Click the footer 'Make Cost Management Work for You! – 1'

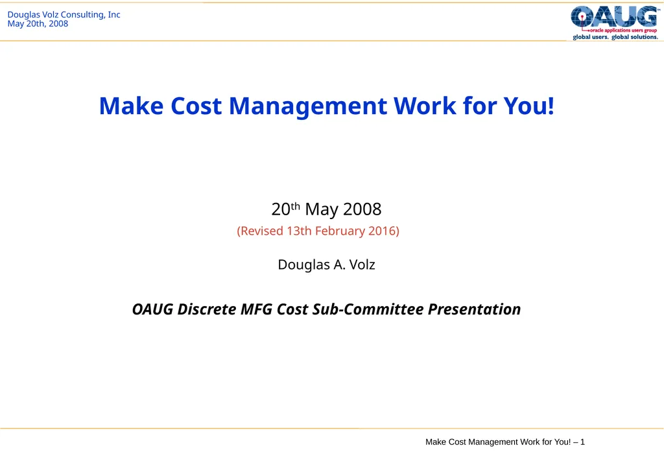[x=505, y=441]
